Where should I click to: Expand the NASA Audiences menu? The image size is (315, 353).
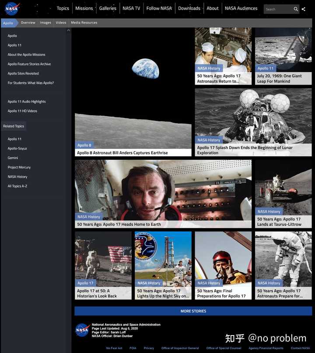tap(241, 8)
